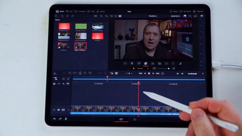Screen dimensions: 242x136
Task: Open the Audio tool music note icon
Action: (180, 63)
